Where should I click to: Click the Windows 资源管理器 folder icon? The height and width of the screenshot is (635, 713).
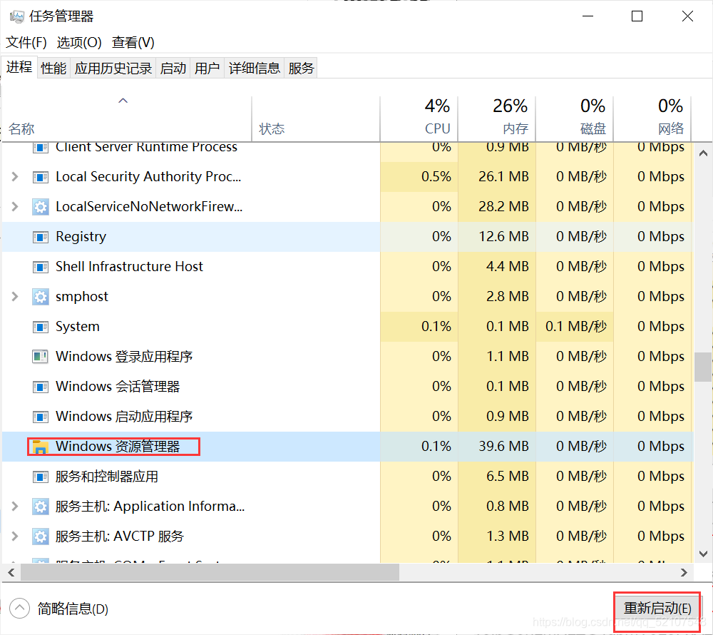[40, 447]
